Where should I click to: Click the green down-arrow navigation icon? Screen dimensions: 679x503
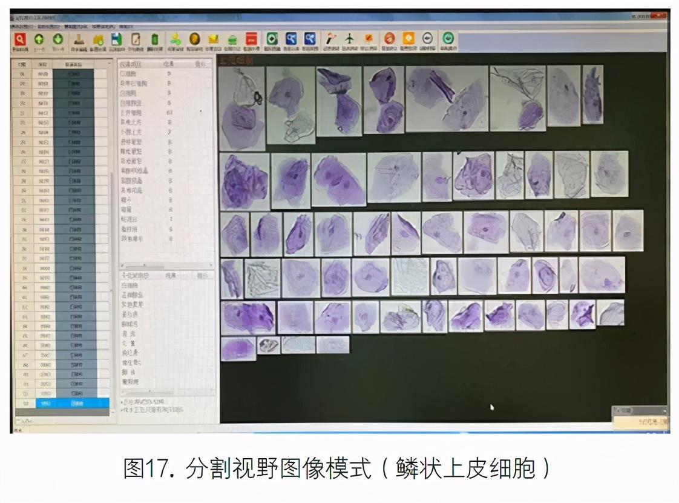pyautogui.click(x=58, y=39)
